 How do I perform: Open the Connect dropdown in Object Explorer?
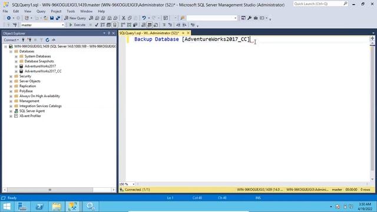11,40
